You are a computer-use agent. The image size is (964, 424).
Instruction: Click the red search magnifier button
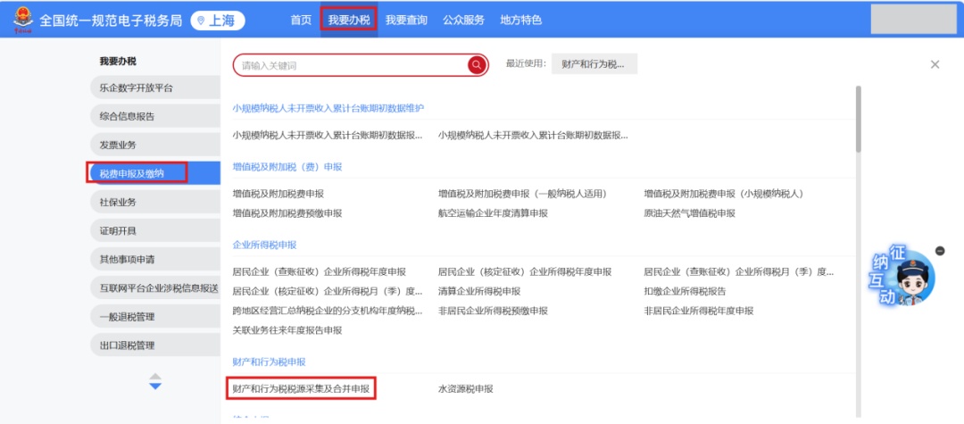pyautogui.click(x=477, y=65)
